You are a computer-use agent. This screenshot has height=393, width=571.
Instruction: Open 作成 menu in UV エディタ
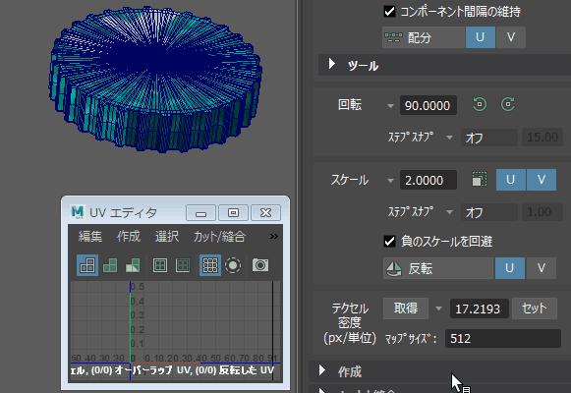point(129,237)
